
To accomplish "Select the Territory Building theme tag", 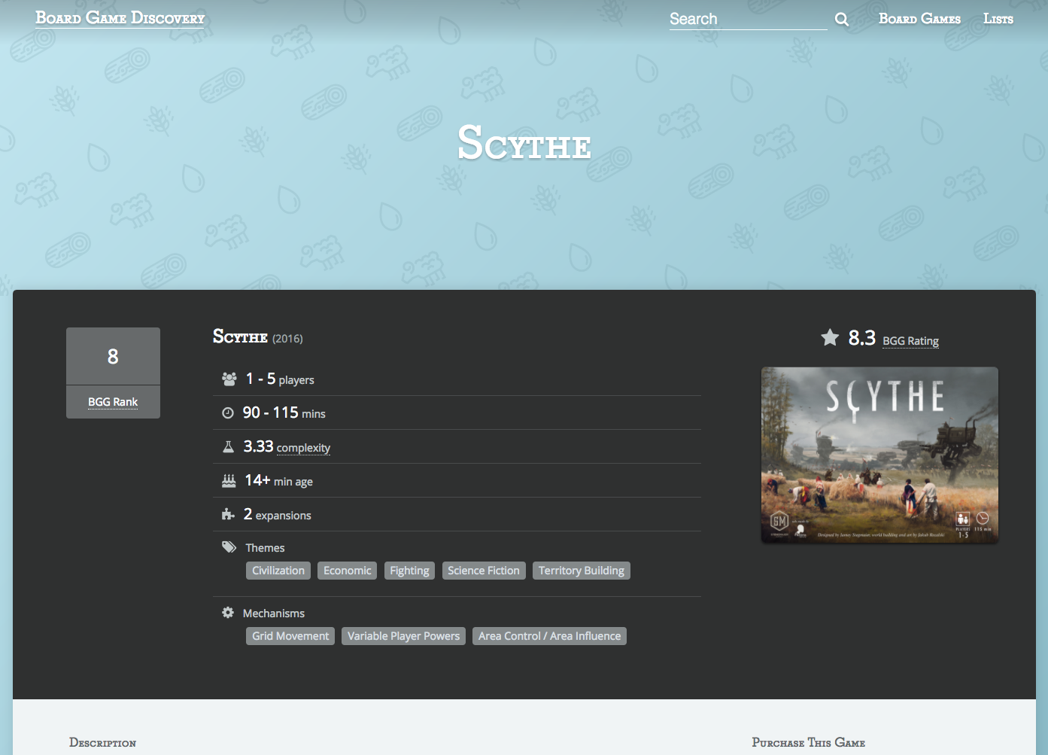I will (582, 571).
